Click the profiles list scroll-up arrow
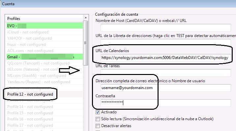 86,18
